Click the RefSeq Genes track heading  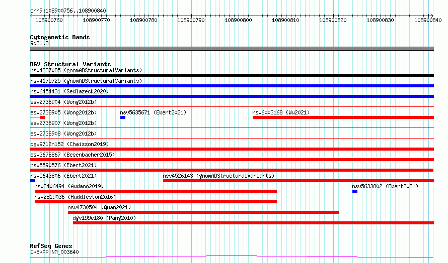pos(51,246)
